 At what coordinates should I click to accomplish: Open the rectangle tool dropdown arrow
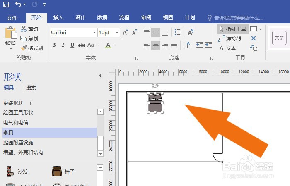pyautogui.click(x=261, y=29)
